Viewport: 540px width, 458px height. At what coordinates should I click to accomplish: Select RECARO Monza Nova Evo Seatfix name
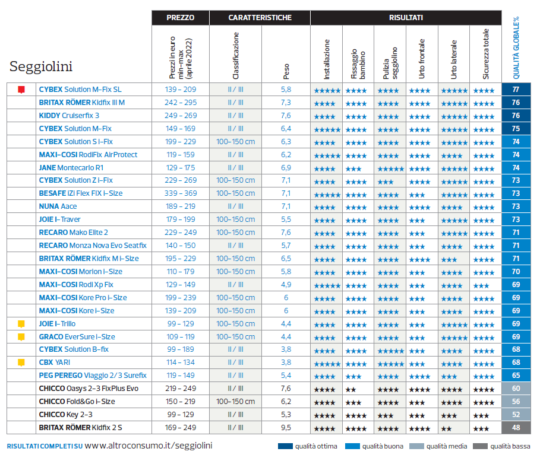[x=93, y=246]
